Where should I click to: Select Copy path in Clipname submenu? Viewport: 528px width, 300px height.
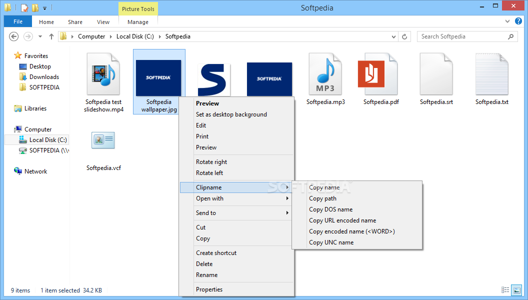pos(322,198)
